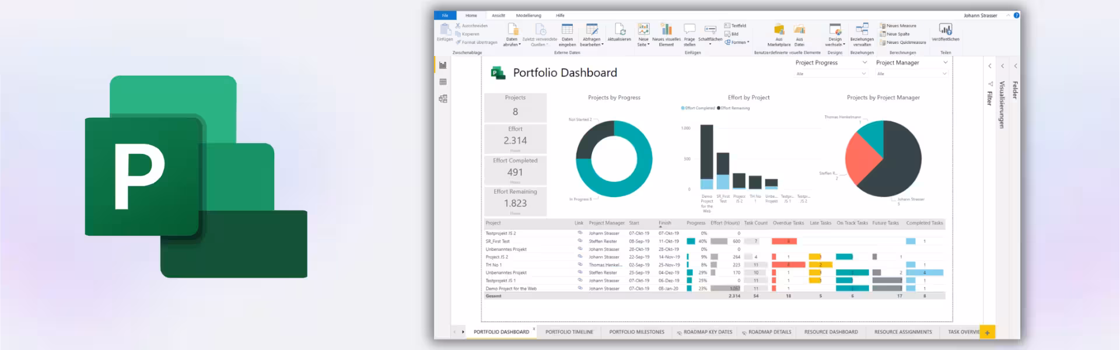Insert a Textfeld
1120x350 pixels.
coord(735,26)
